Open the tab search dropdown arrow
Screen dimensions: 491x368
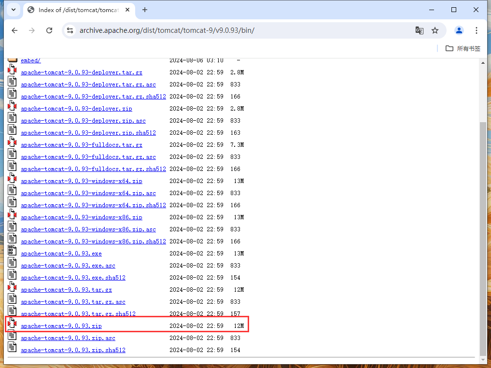(14, 10)
